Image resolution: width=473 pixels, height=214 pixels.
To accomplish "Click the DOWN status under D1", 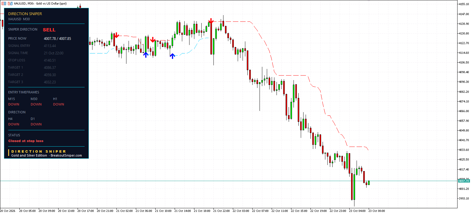I will click(36, 124).
